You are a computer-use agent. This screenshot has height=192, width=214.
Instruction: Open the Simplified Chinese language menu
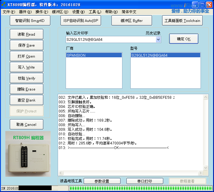[x=129, y=12]
